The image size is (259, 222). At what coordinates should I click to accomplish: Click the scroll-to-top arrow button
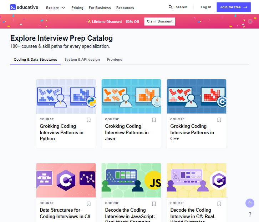(250, 203)
